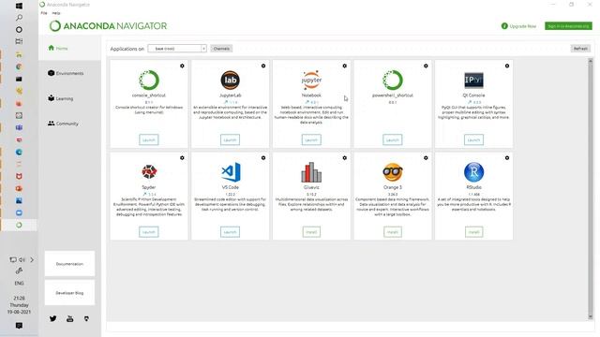
Task: Open settings gear on Qt Console card
Action: (507, 66)
